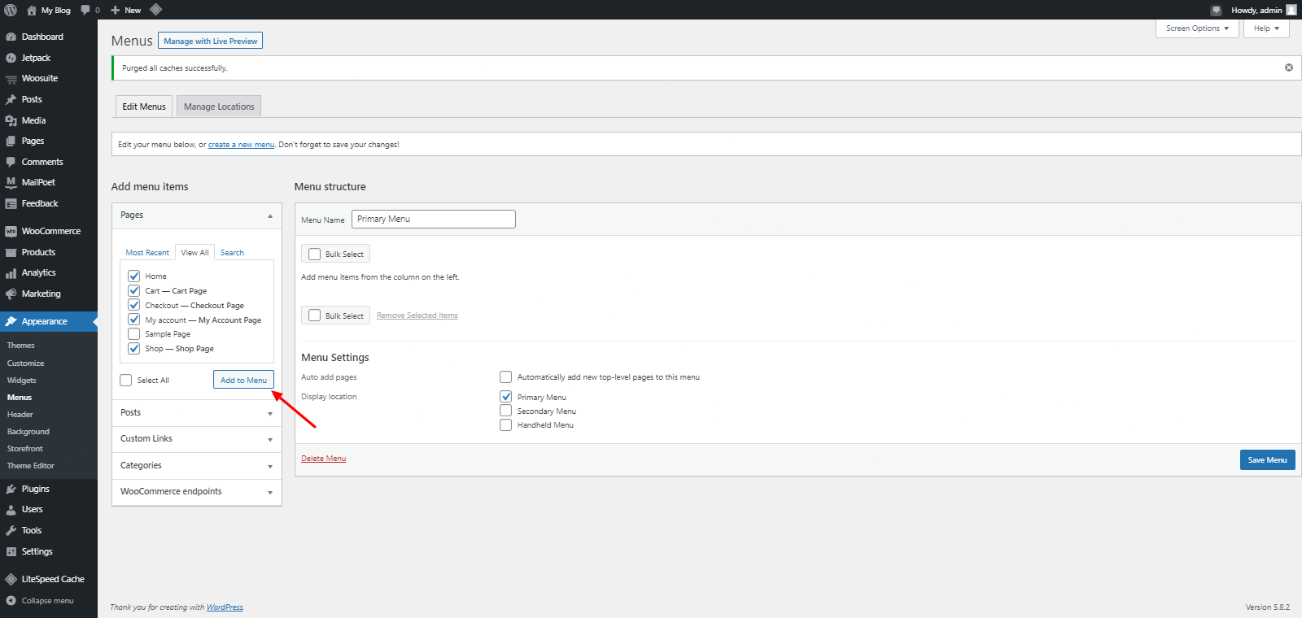Click the Settings sliders icon

point(11,551)
